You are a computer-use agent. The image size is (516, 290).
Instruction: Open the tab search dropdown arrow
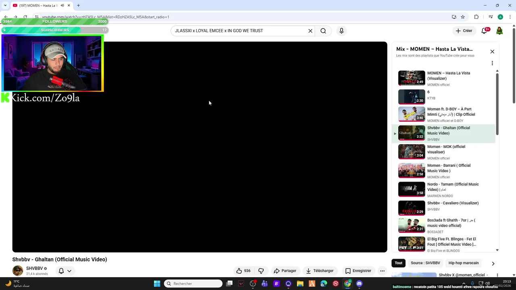(5, 6)
